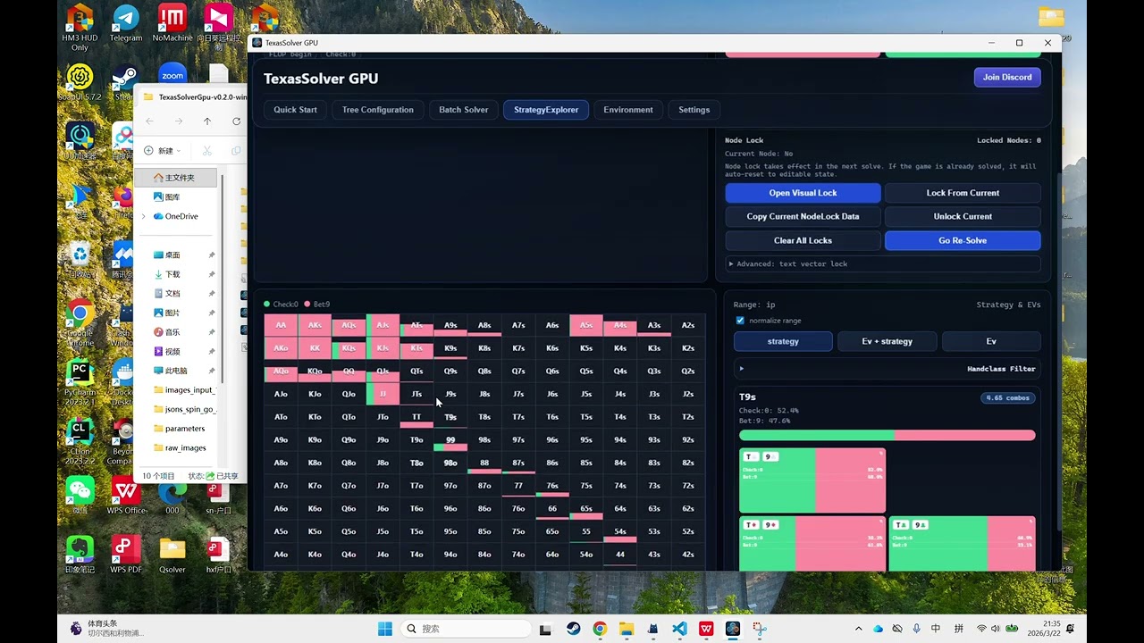Click Unlock Current

(x=963, y=216)
